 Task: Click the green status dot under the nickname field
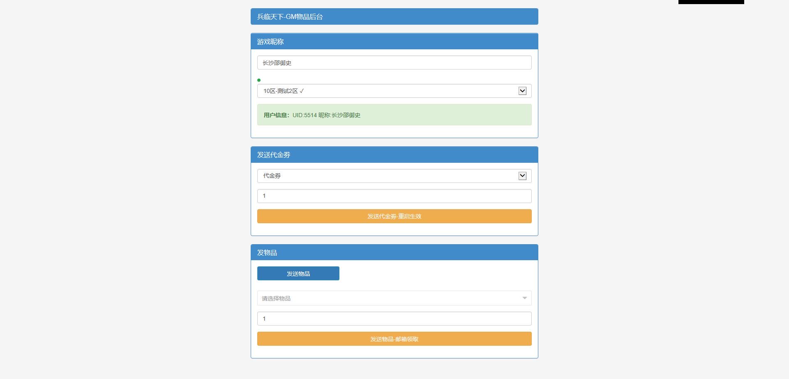(259, 80)
